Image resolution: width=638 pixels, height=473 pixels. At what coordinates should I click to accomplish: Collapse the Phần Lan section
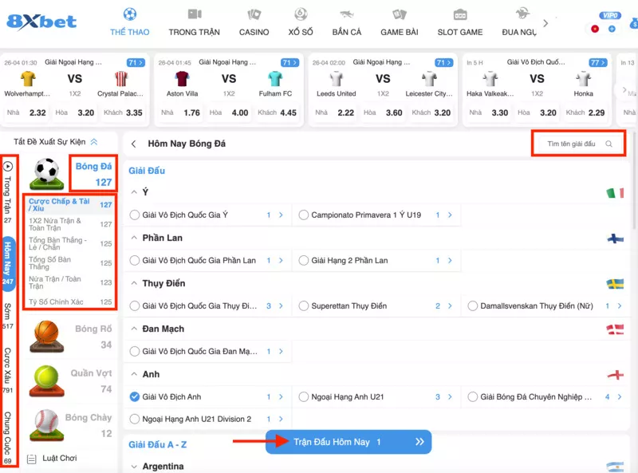(134, 238)
